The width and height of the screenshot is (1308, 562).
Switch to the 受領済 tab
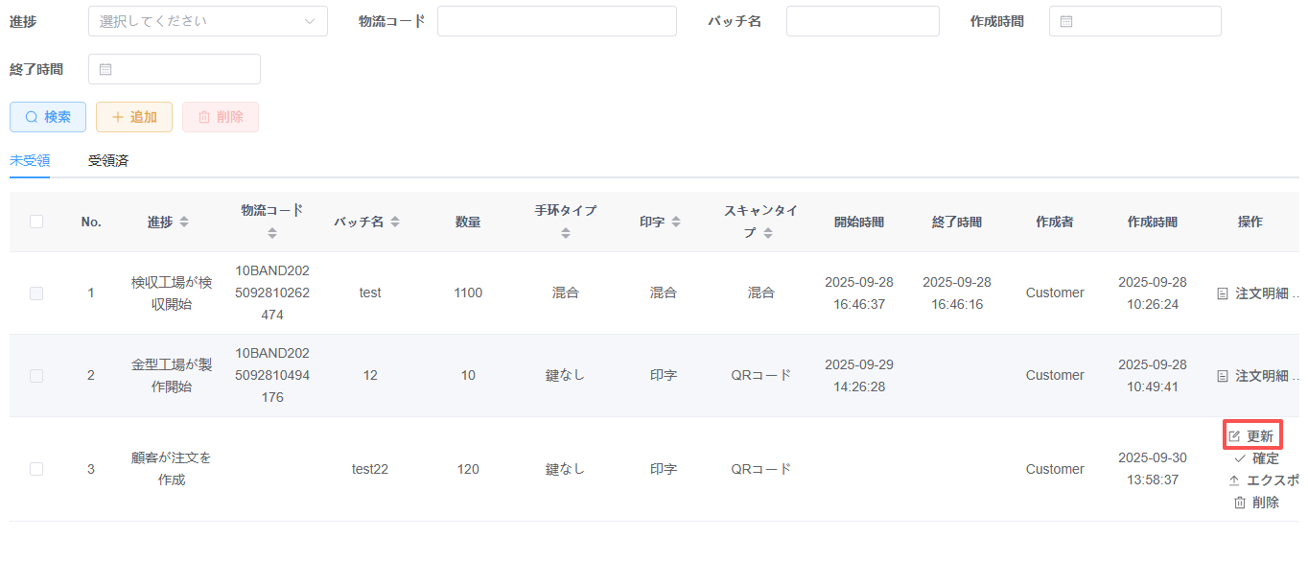click(108, 161)
